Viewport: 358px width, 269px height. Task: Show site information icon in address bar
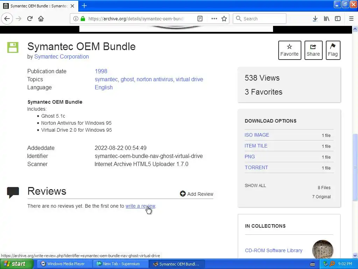(76, 19)
